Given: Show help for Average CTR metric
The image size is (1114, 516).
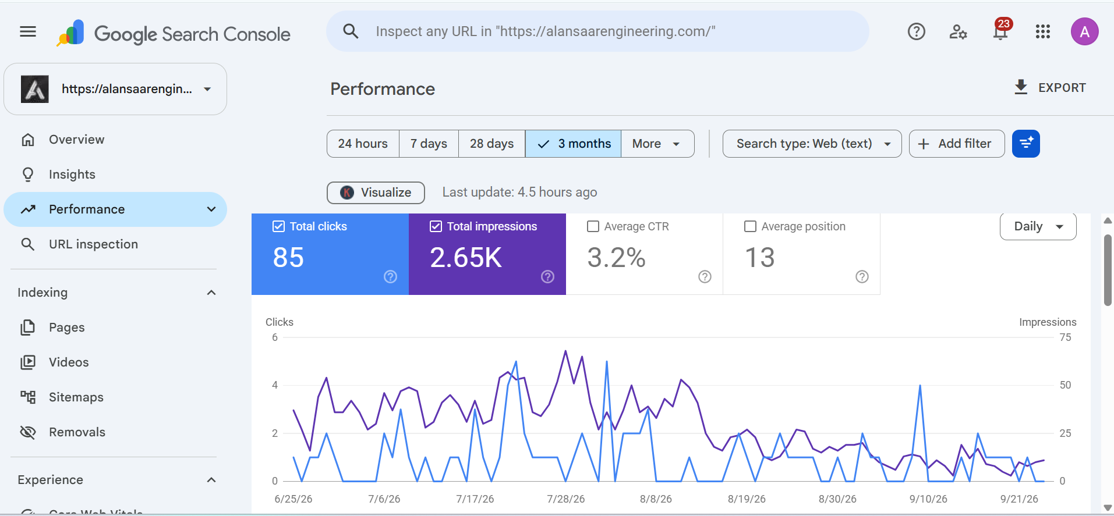Looking at the screenshot, I should (705, 277).
